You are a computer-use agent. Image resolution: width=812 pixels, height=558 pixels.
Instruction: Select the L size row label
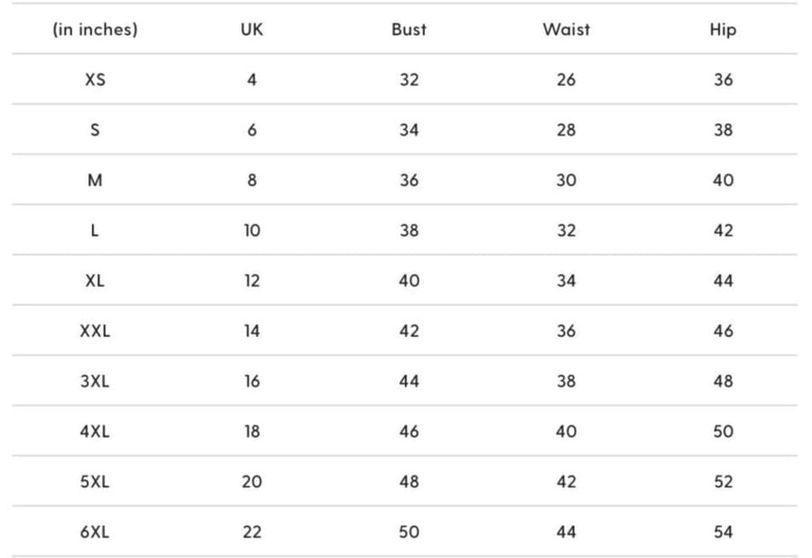coord(94,230)
